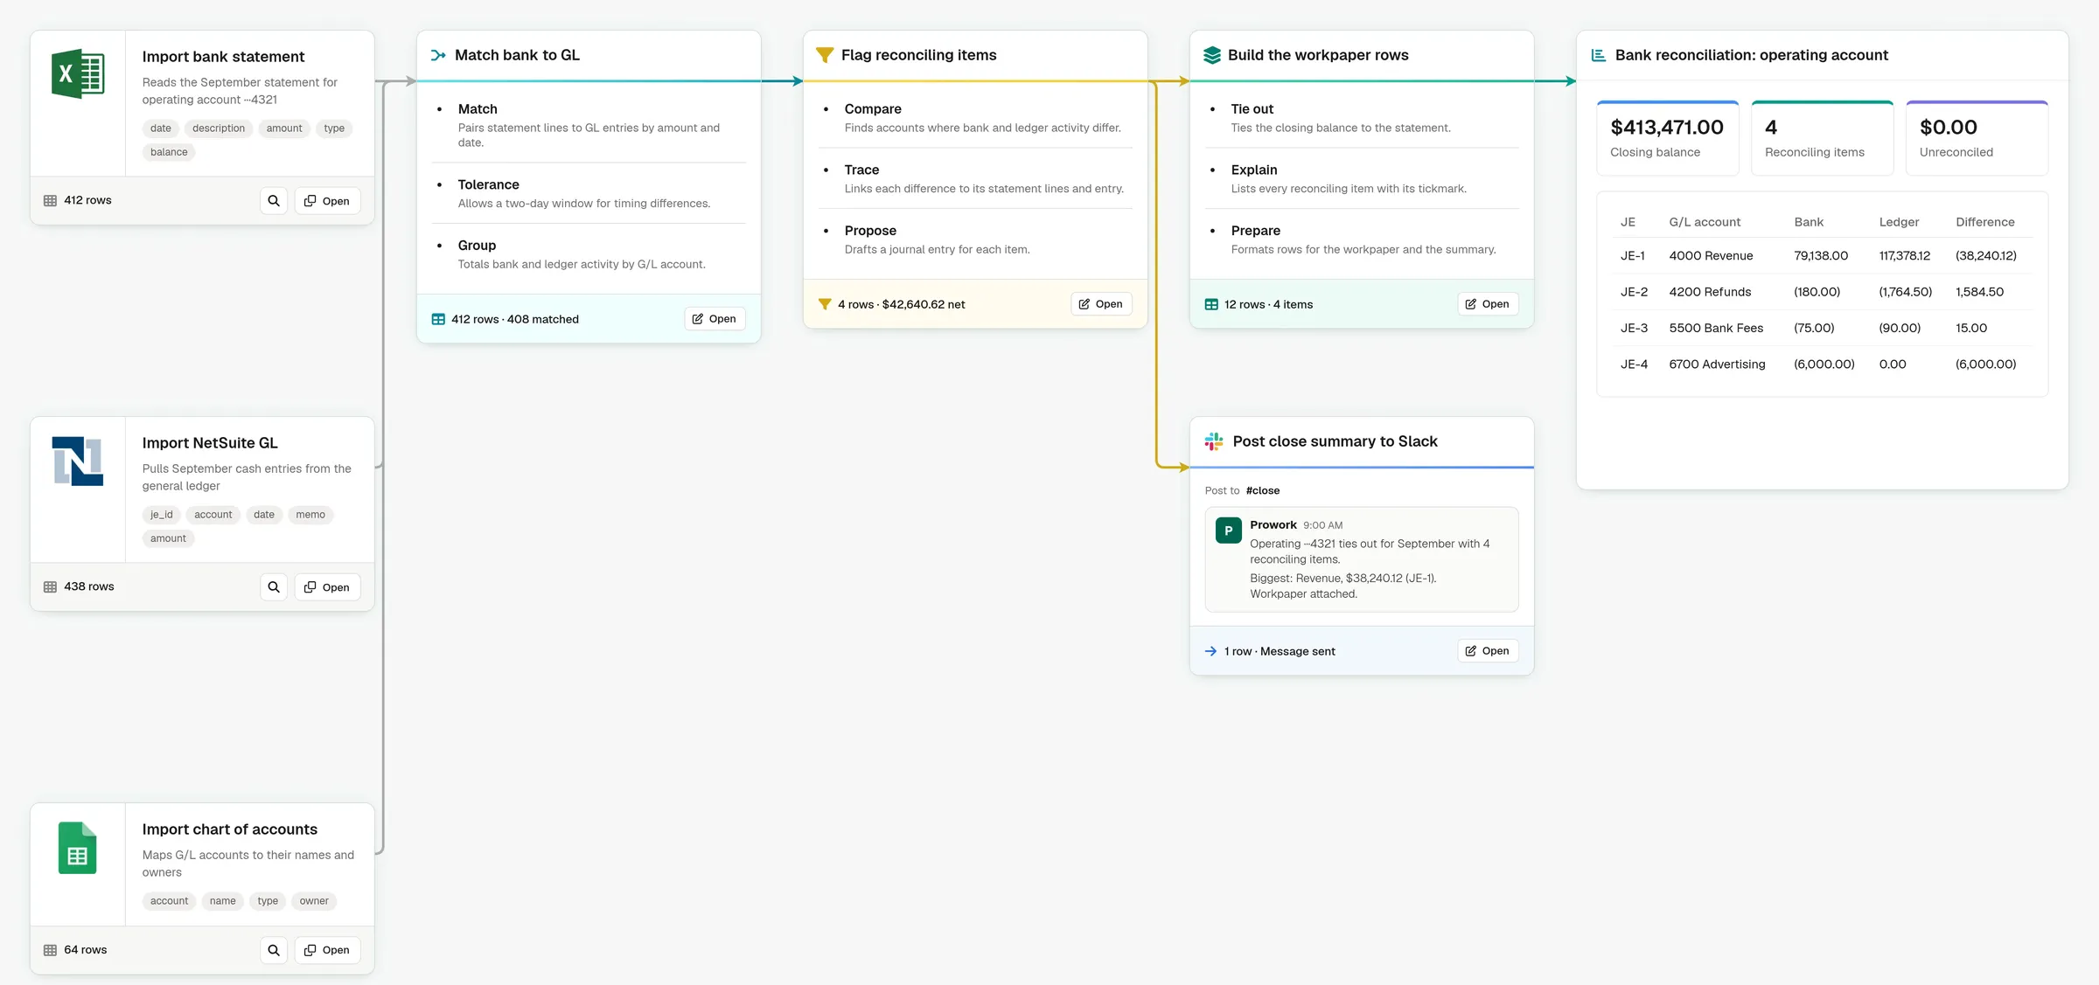Click the layers icon beside Build the workpaper rows
The width and height of the screenshot is (2099, 985).
pyautogui.click(x=1211, y=55)
